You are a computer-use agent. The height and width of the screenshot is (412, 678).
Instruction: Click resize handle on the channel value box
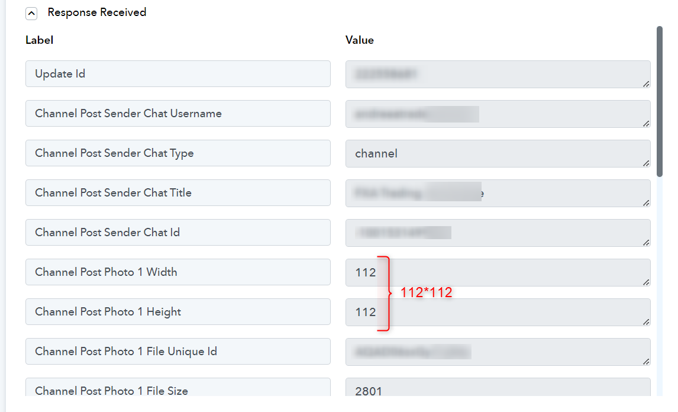pos(646,163)
